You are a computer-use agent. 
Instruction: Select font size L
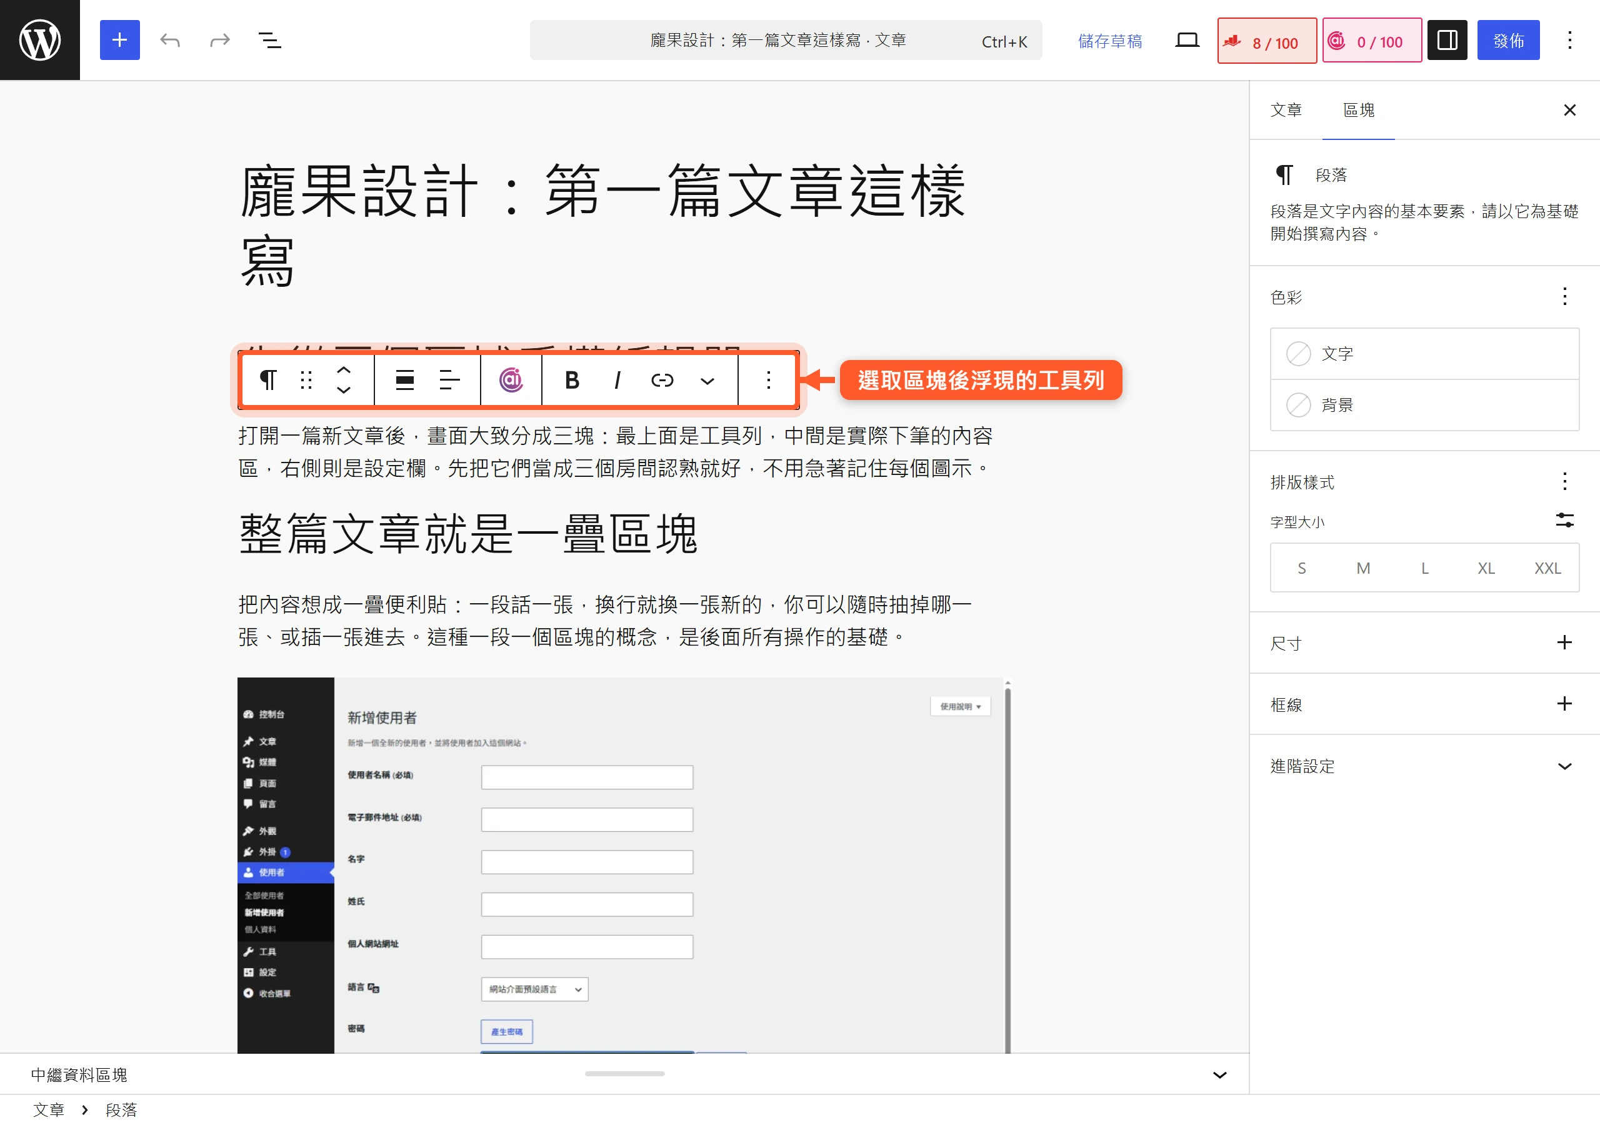(x=1424, y=568)
